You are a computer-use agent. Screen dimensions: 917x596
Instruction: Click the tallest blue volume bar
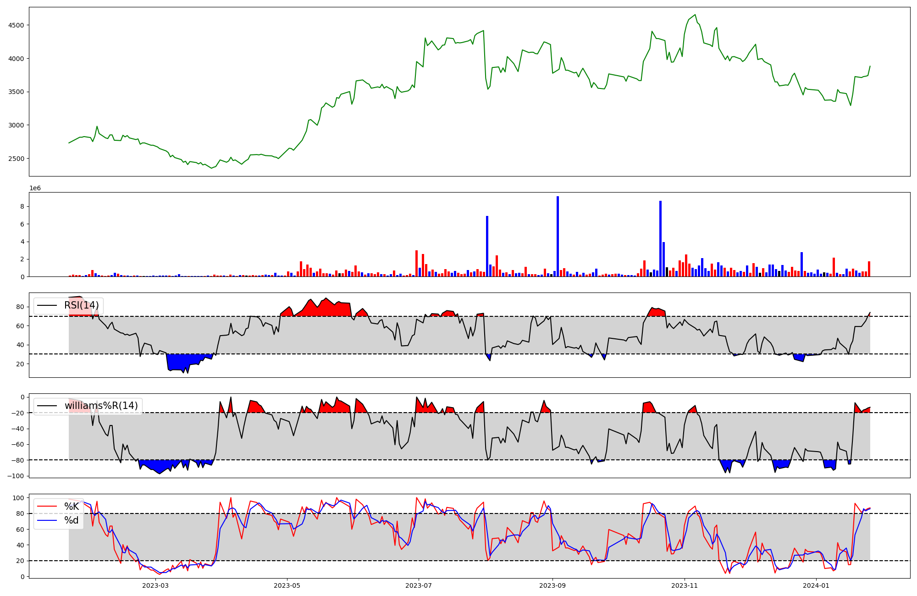pyautogui.click(x=558, y=236)
